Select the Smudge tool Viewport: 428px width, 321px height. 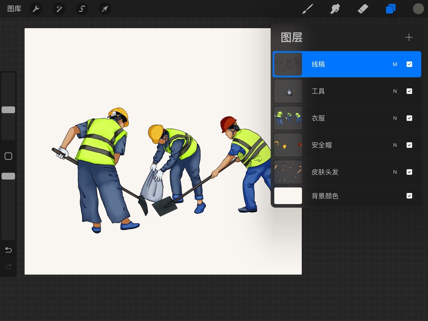click(x=335, y=9)
